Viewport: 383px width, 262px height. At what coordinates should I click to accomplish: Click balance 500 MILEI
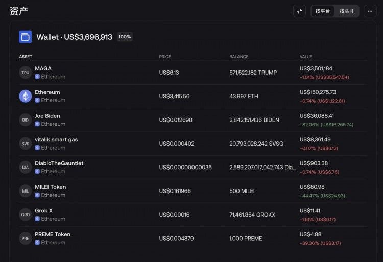point(242,191)
